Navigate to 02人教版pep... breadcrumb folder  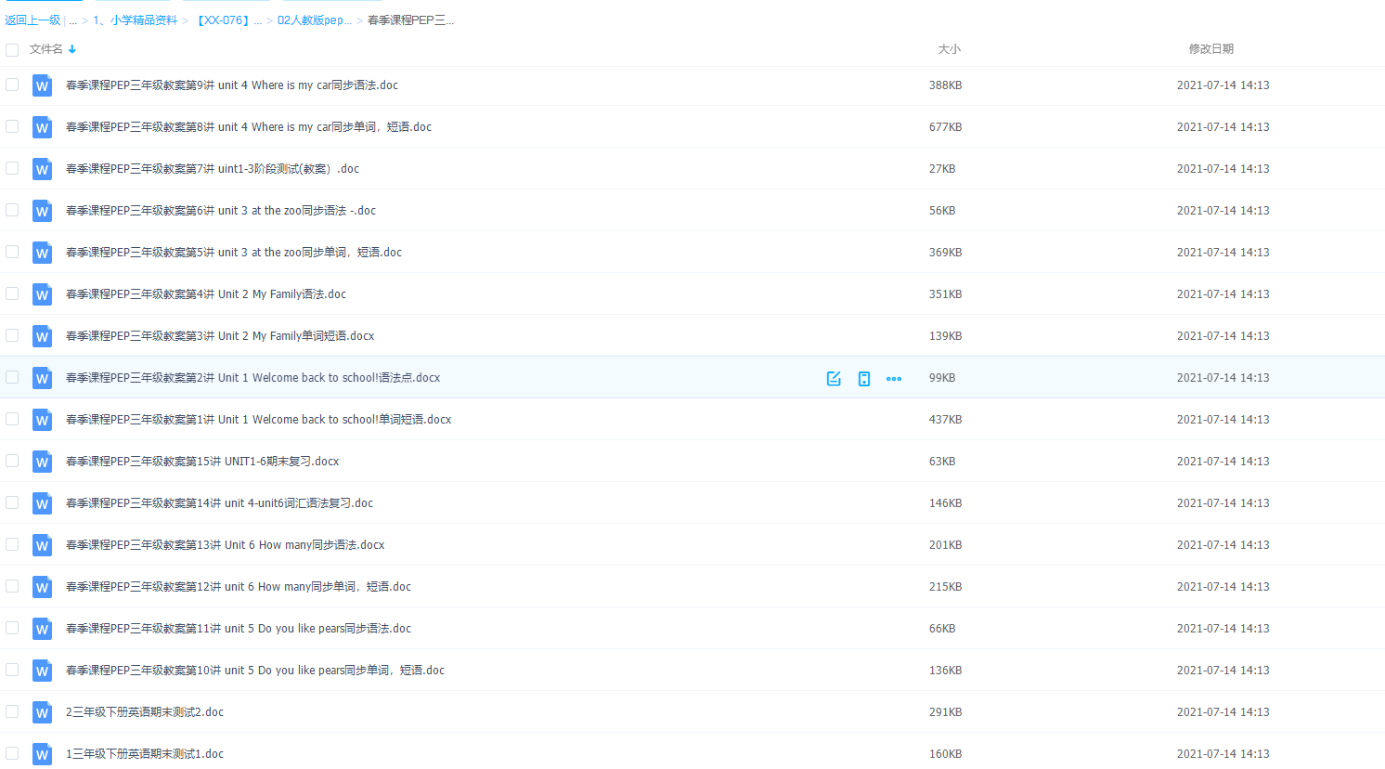click(x=314, y=20)
